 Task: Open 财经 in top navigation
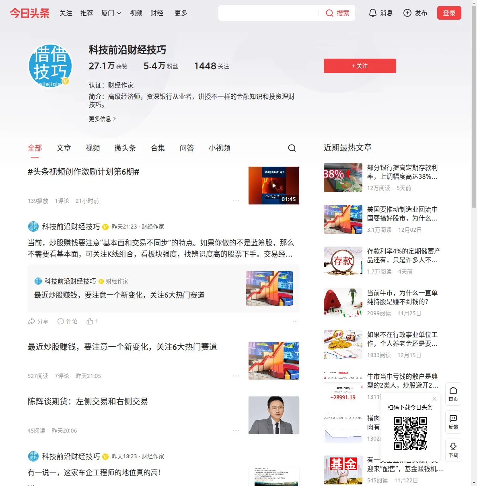coord(157,13)
